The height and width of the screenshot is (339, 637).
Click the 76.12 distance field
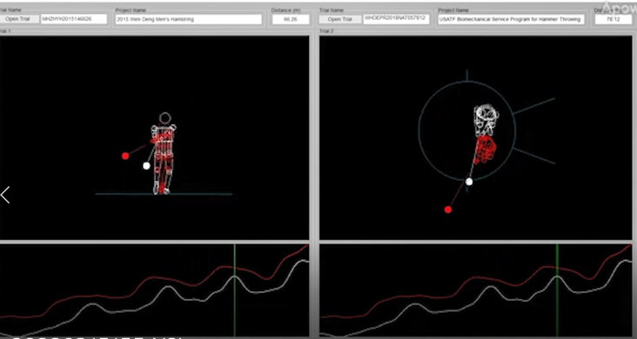(x=614, y=19)
